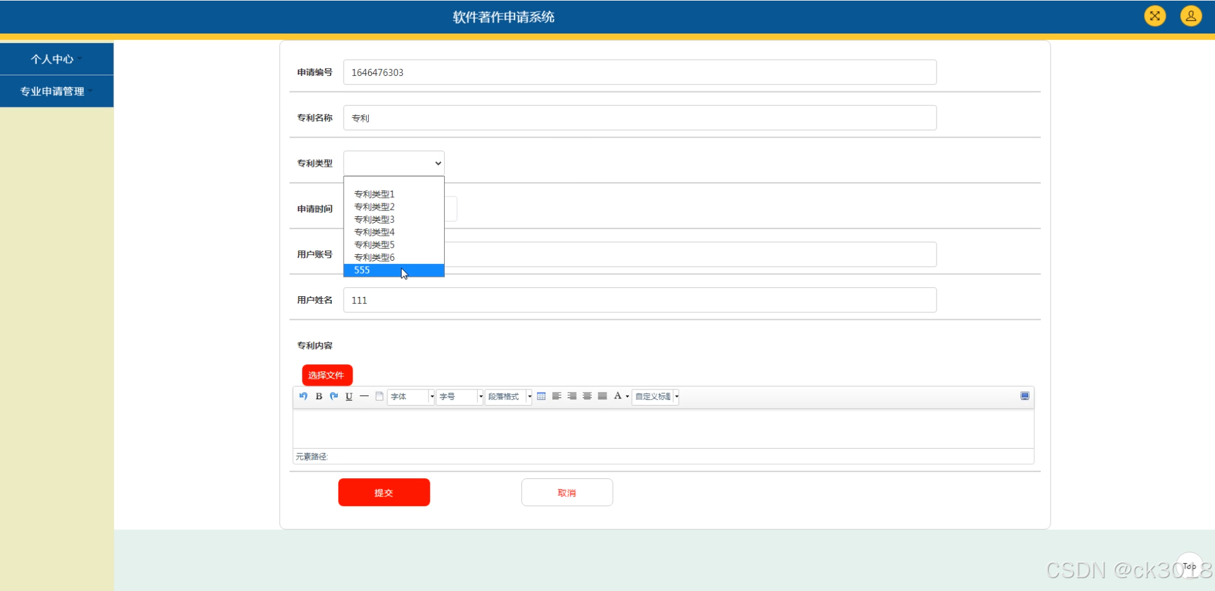The image size is (1215, 591).
Task: Click the Top back-to-top button
Action: 1189,567
